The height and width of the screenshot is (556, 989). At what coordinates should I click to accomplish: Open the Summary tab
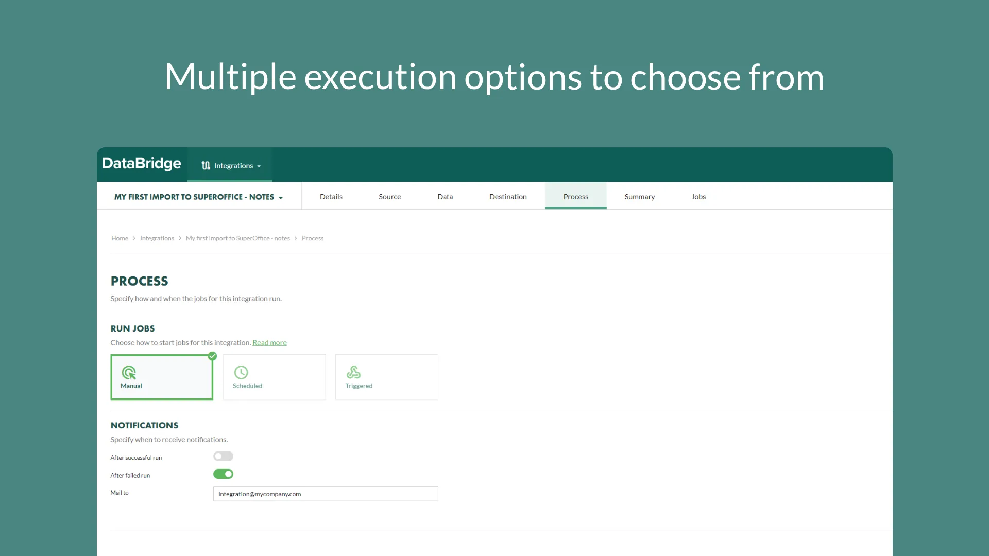(x=639, y=197)
